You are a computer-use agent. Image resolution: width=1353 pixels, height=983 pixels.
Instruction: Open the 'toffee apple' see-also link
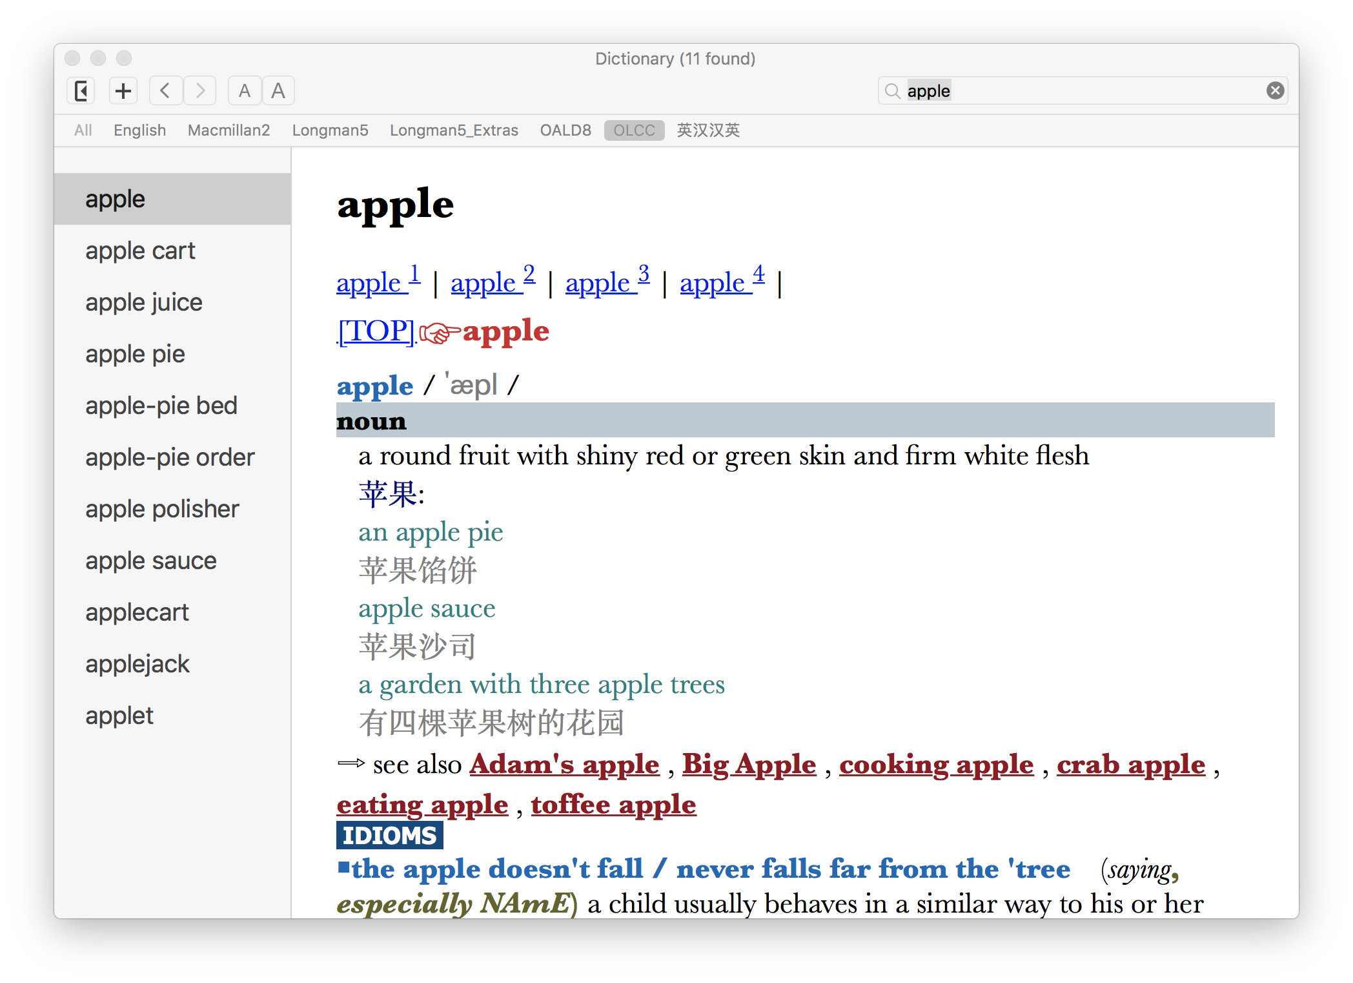pos(613,805)
